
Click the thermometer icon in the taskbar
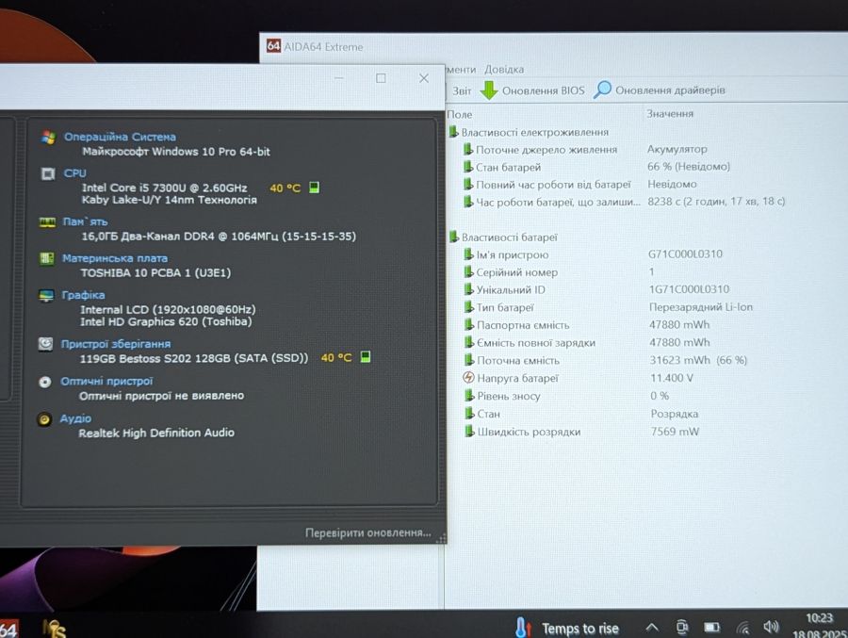pyautogui.click(x=522, y=628)
